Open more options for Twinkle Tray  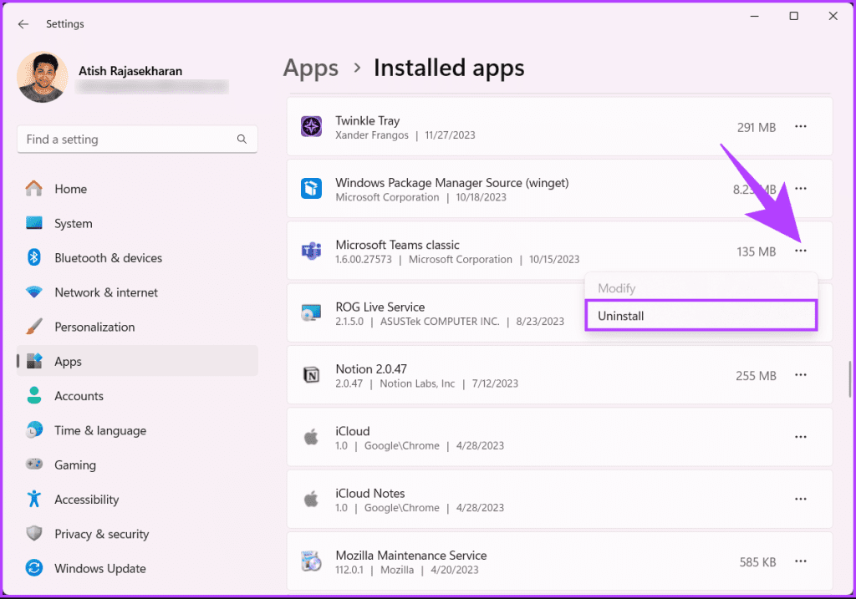tap(800, 127)
